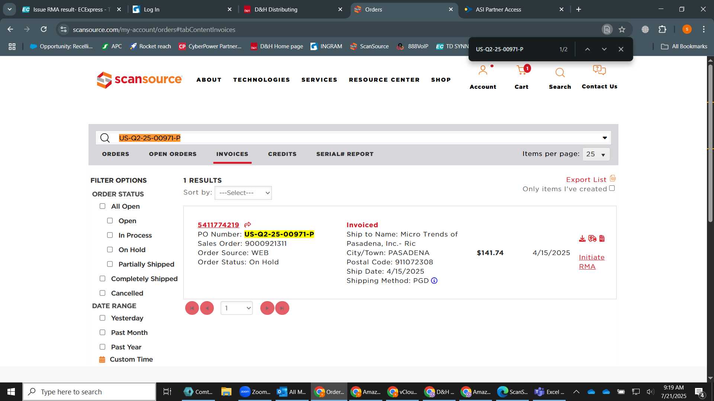Click Initiate RMA link
This screenshot has height=401, width=714.
point(592,262)
